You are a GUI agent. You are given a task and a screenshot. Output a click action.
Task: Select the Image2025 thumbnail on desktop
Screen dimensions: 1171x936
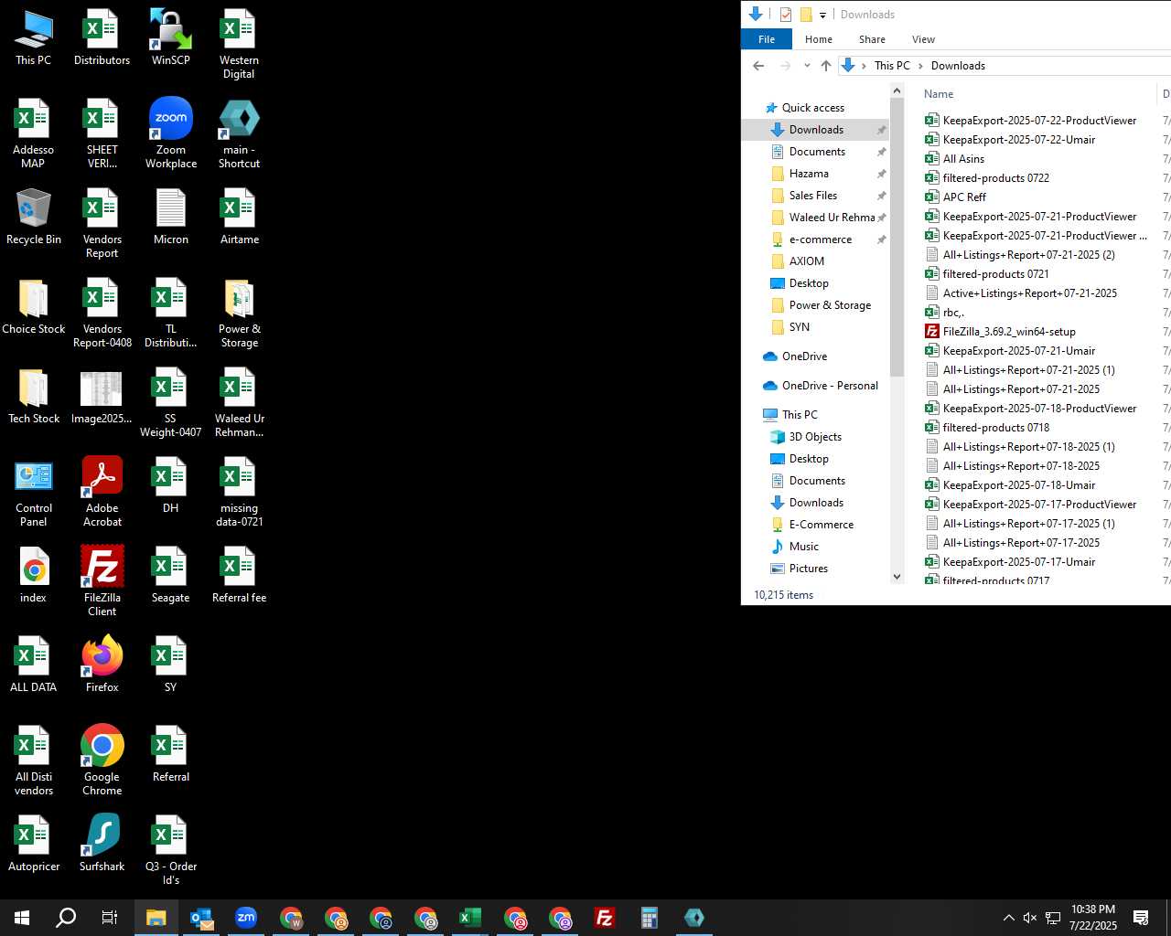point(102,396)
